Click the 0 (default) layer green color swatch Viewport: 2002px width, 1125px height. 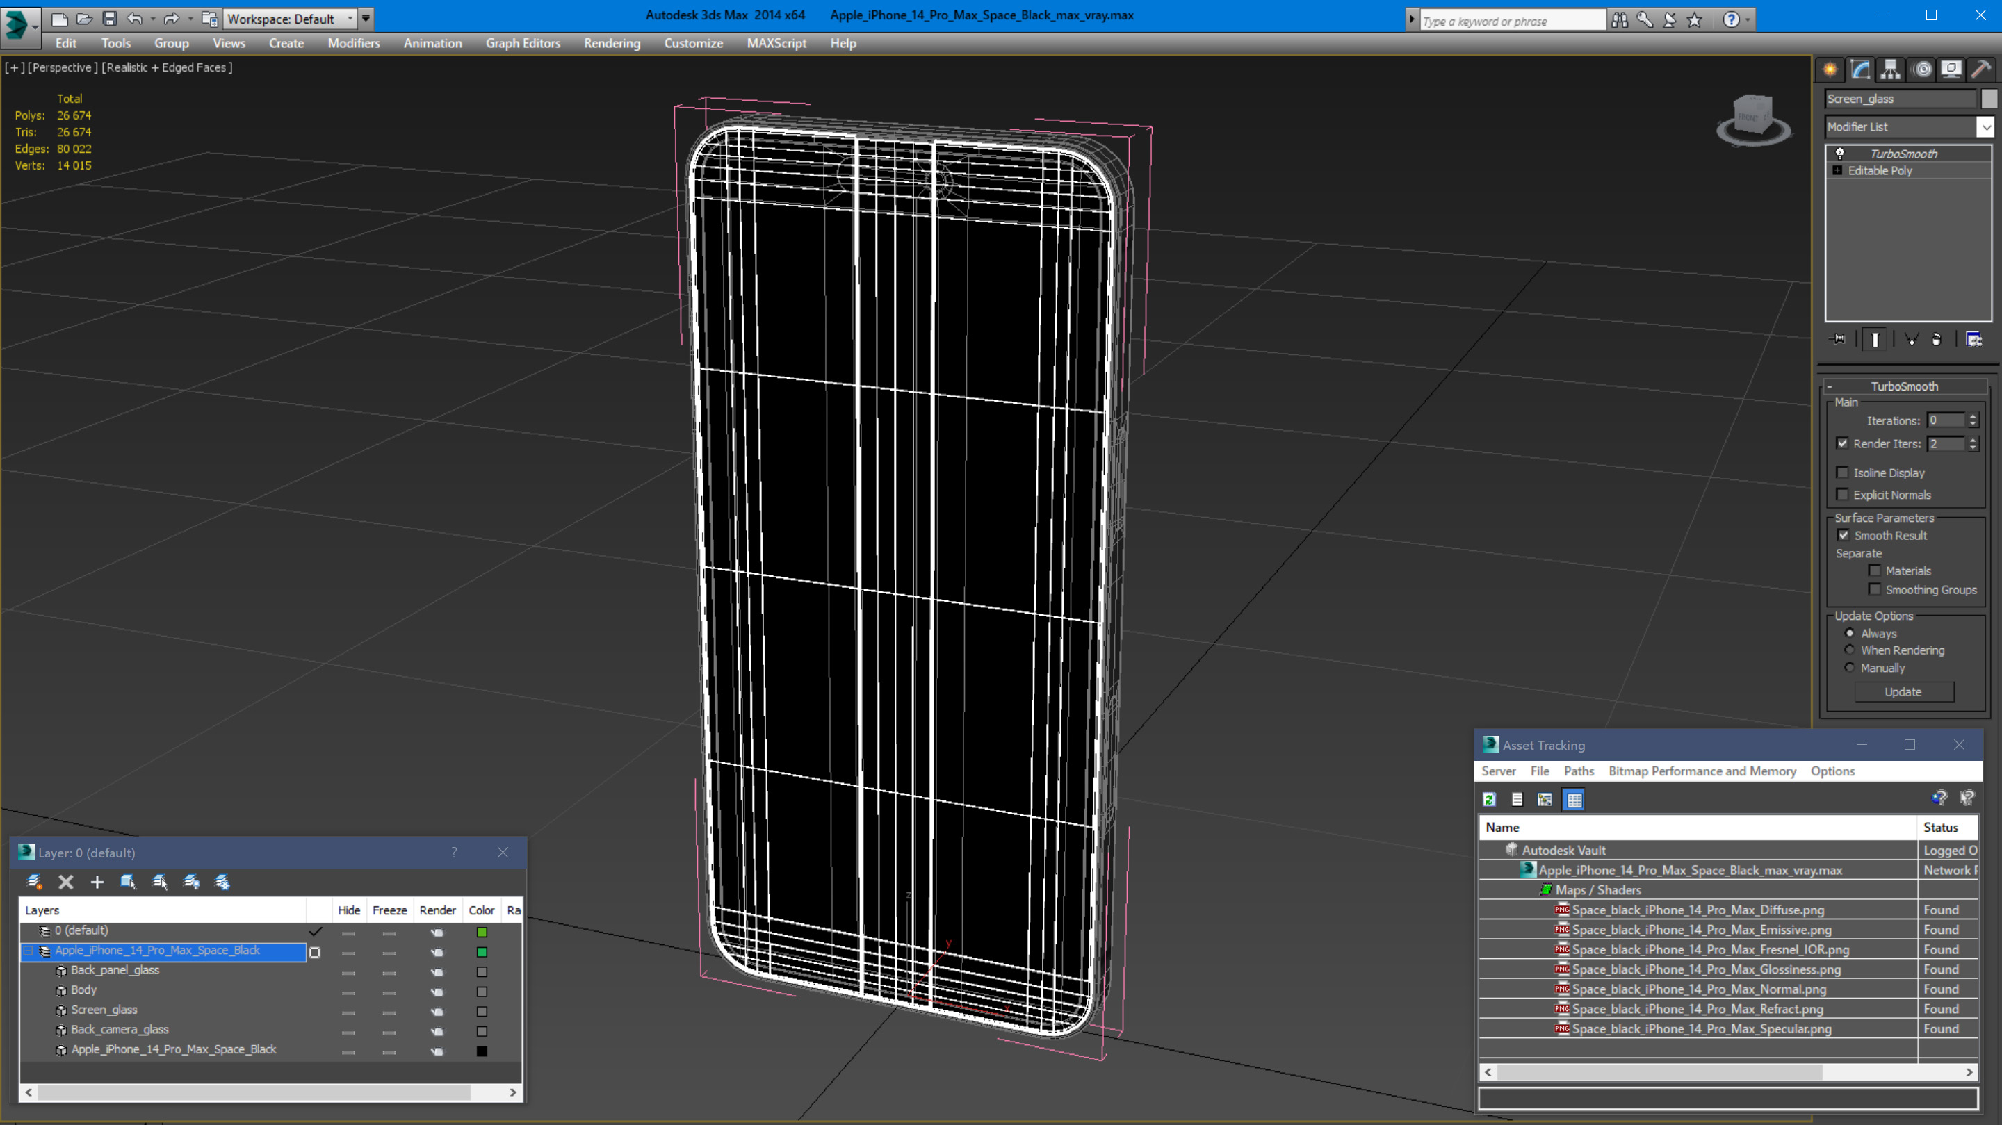tap(482, 933)
